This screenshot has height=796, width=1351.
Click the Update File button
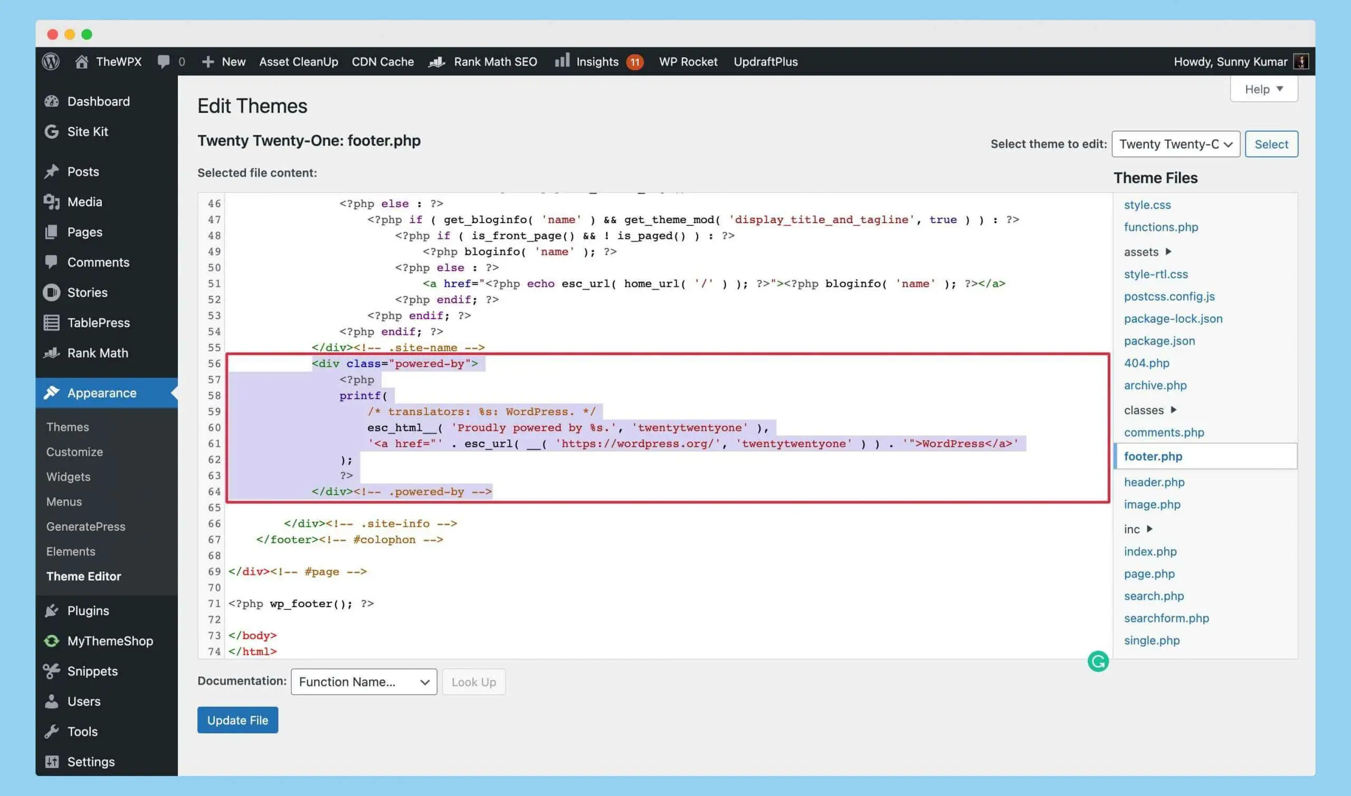click(237, 720)
